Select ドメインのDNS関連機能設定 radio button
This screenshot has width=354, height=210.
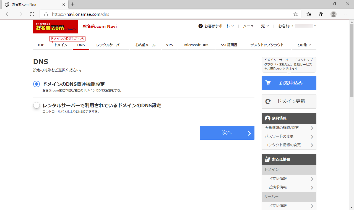pyautogui.click(x=37, y=84)
